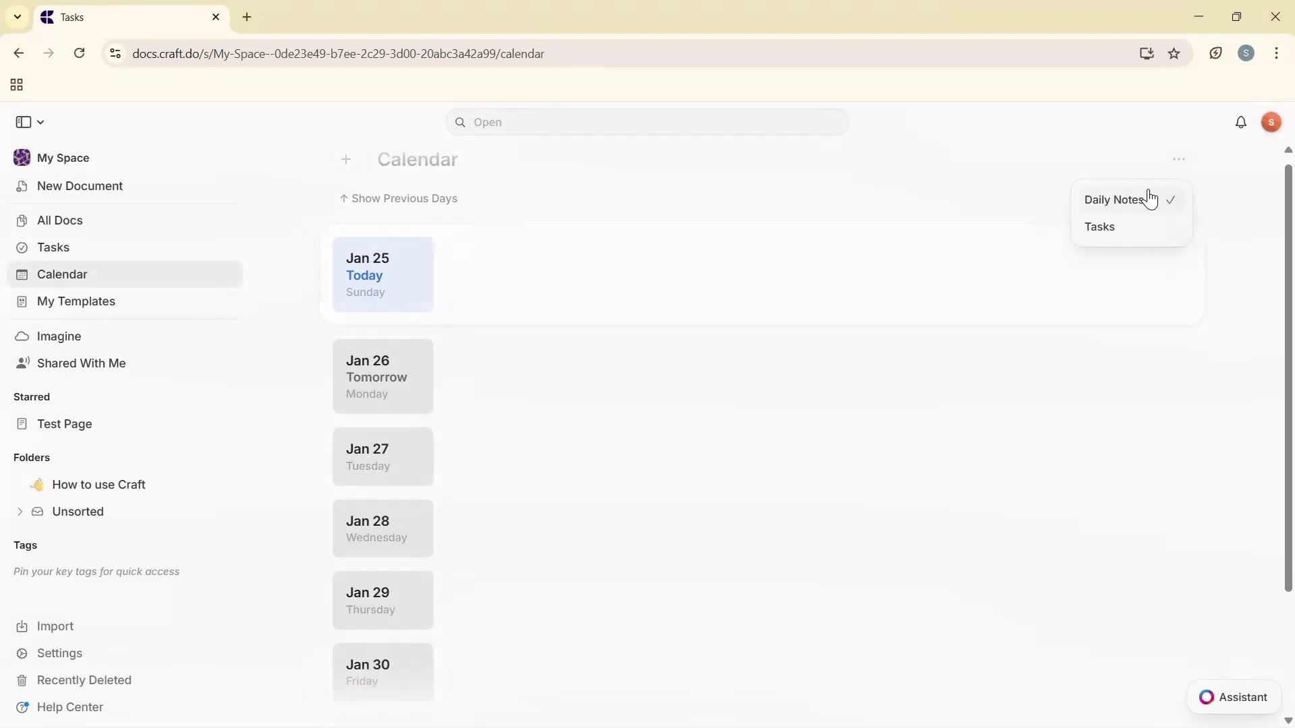
Task: Click the user avatar in top right
Action: click(1271, 123)
